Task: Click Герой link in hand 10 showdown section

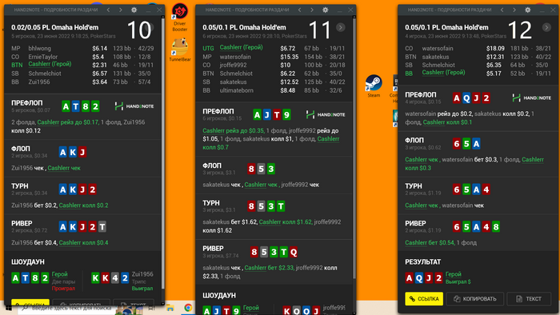Action: [x=60, y=274]
